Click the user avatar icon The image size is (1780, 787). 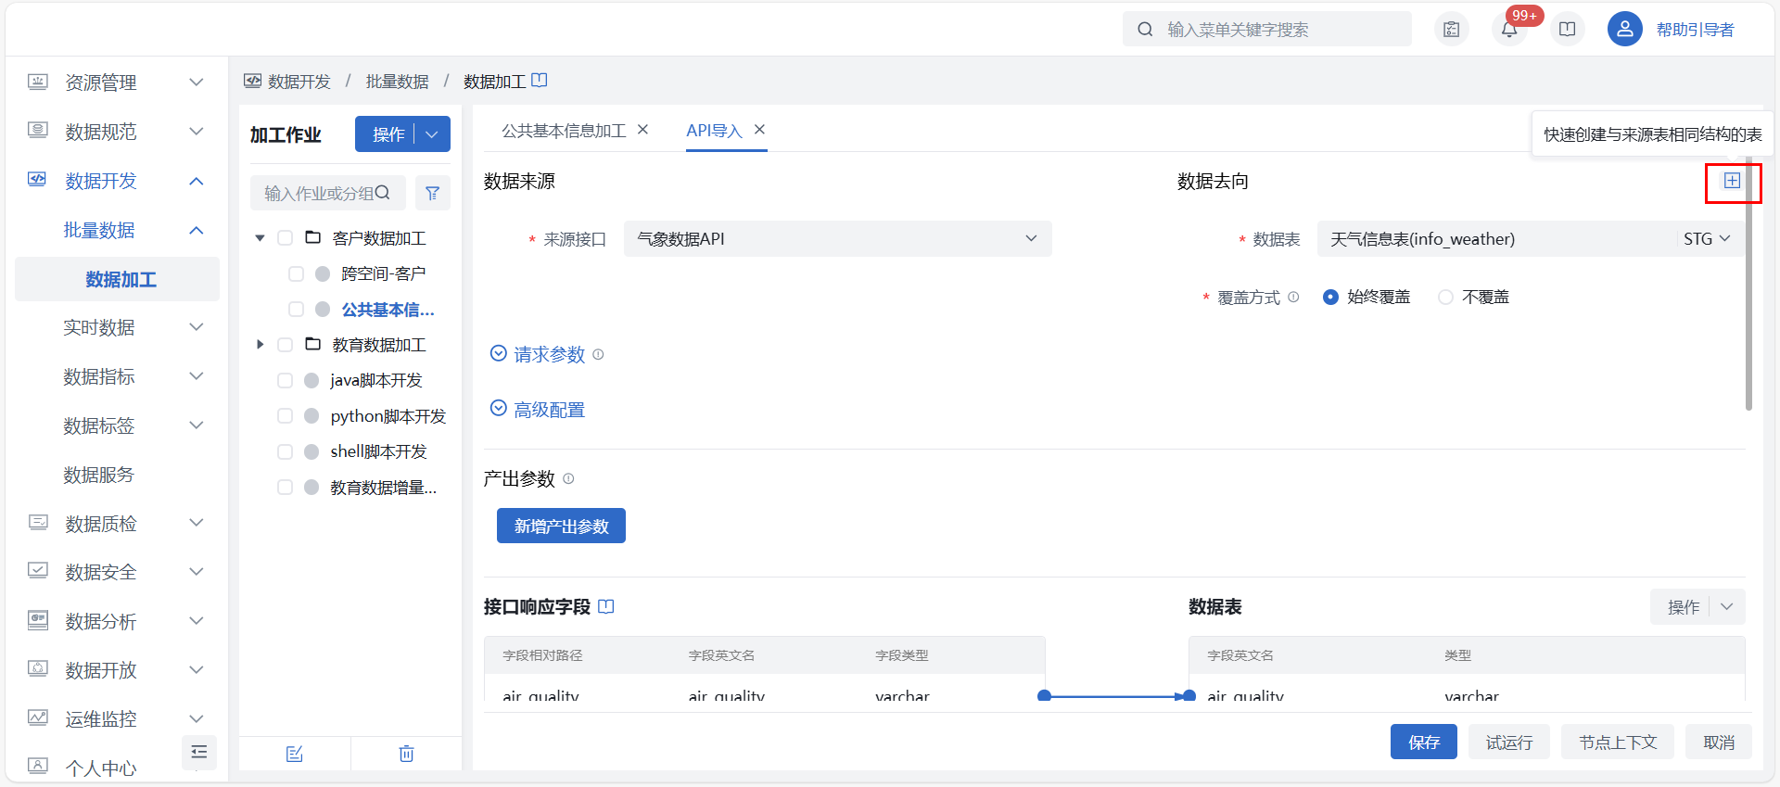[1625, 30]
